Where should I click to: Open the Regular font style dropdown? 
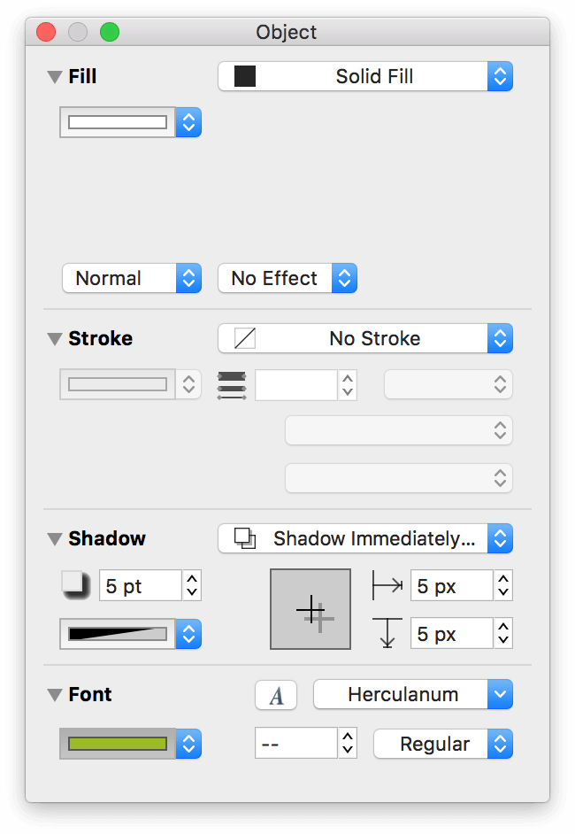[x=443, y=744]
